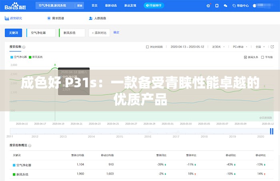The height and width of the screenshot is (181, 280).
Task: Click year label 2018 on timeline
Action: coord(204,137)
